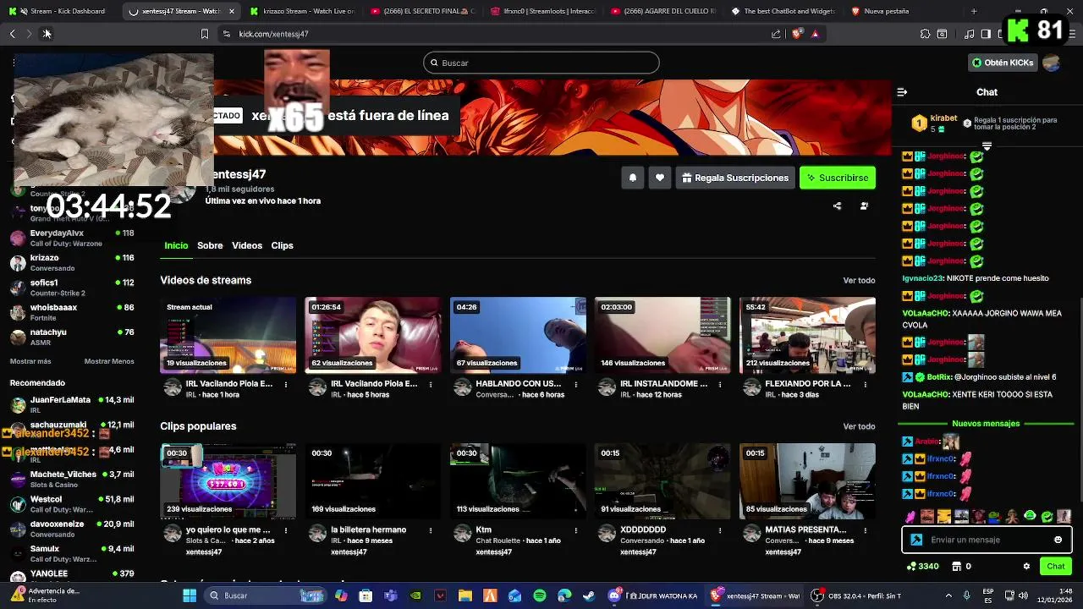Open a new browser tab with plus
The height and width of the screenshot is (609, 1083).
pos(974,11)
